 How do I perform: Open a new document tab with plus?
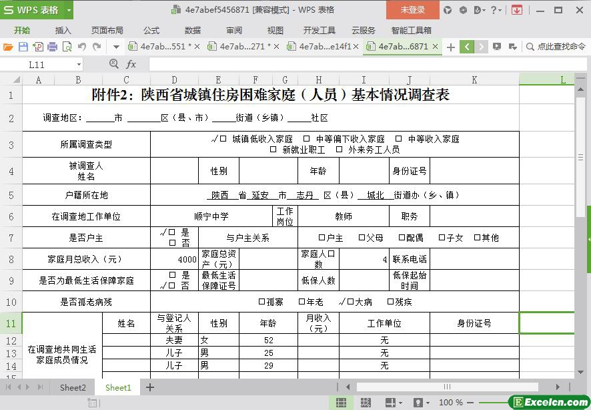click(x=451, y=47)
